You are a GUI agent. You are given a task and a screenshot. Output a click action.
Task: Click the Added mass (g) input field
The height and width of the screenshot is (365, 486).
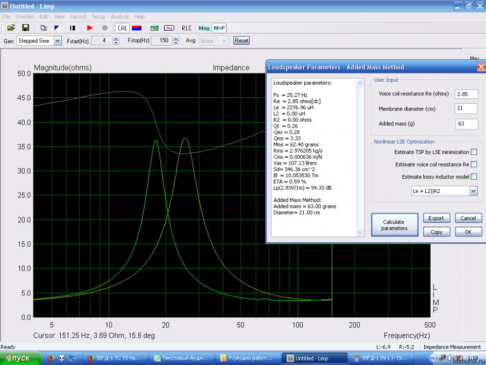point(466,124)
